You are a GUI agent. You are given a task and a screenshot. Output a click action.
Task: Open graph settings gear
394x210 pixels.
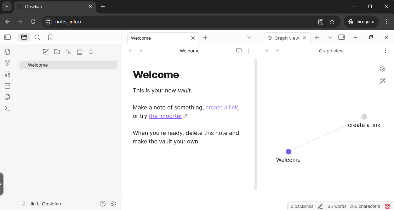tap(383, 69)
